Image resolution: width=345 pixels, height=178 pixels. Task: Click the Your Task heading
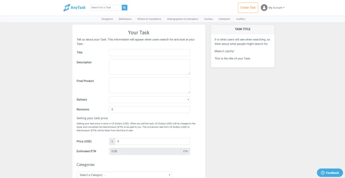tap(138, 33)
